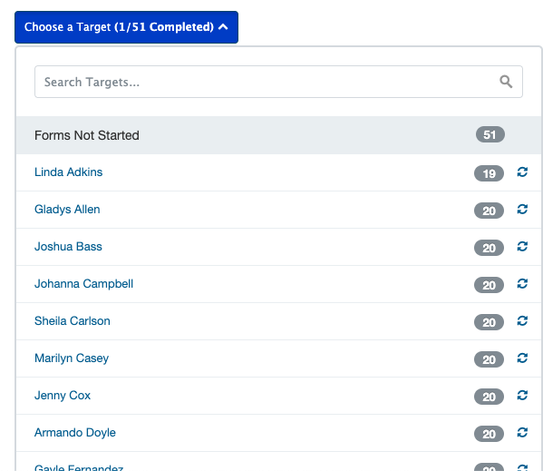Click refresh icon beside Joshua Bass

point(522,247)
